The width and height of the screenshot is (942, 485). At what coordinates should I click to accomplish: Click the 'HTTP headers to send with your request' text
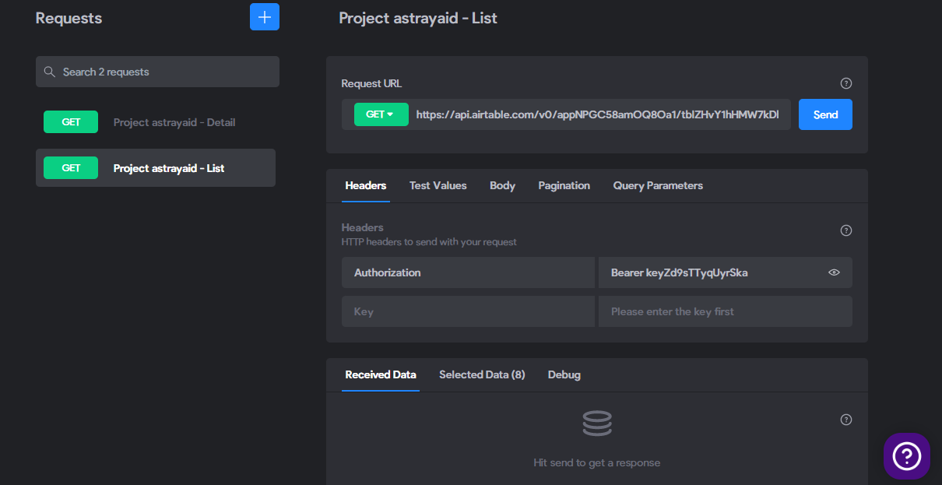point(429,242)
